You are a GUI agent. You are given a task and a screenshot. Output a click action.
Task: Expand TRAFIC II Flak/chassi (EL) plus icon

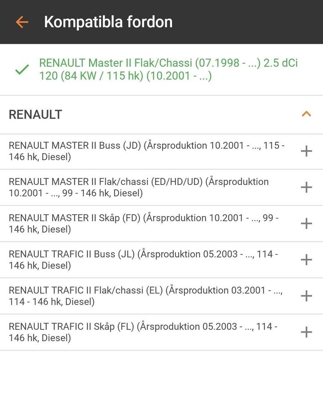pyautogui.click(x=306, y=295)
